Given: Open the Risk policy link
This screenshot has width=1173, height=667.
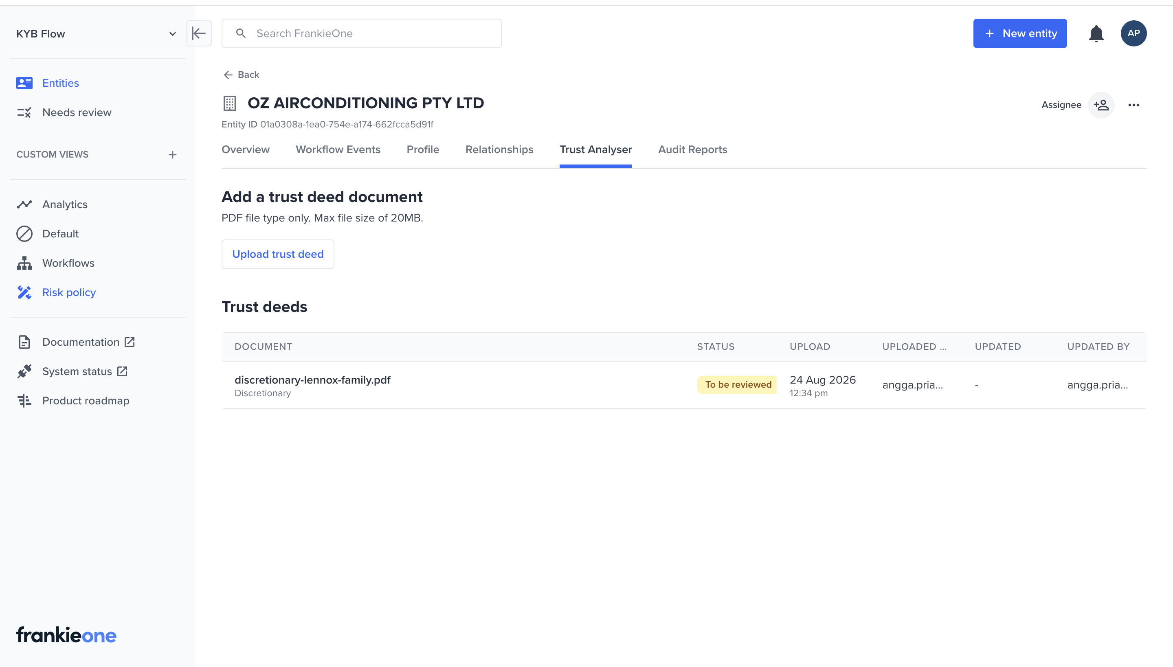Looking at the screenshot, I should pos(69,292).
